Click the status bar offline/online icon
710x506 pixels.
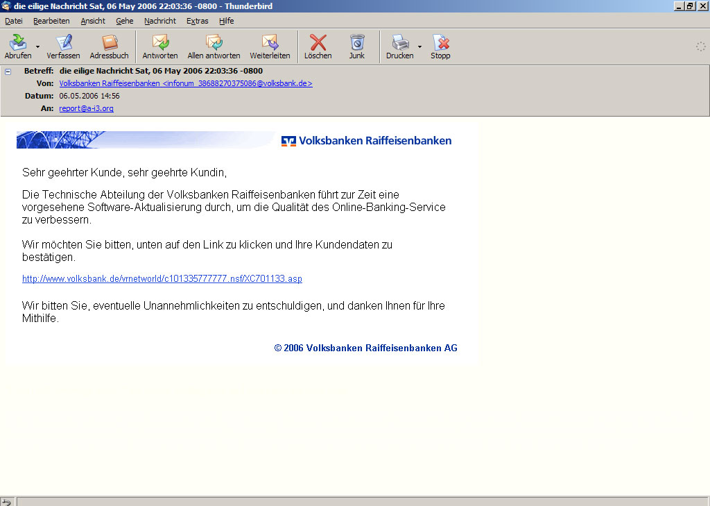(6, 501)
